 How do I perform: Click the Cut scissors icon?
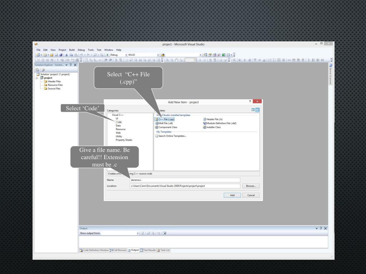pyautogui.click(x=66, y=55)
